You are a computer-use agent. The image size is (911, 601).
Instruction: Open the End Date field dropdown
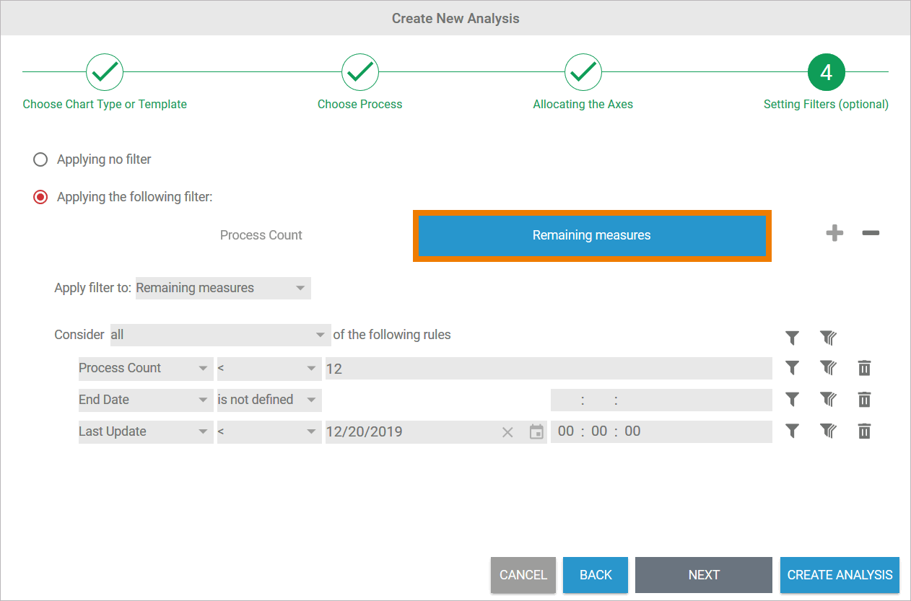145,400
